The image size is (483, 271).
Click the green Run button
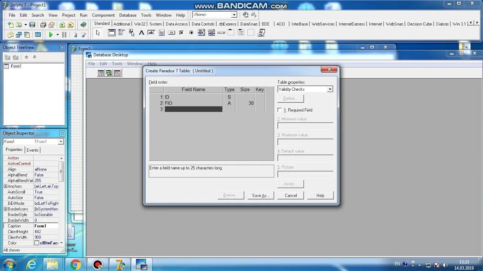[51, 35]
